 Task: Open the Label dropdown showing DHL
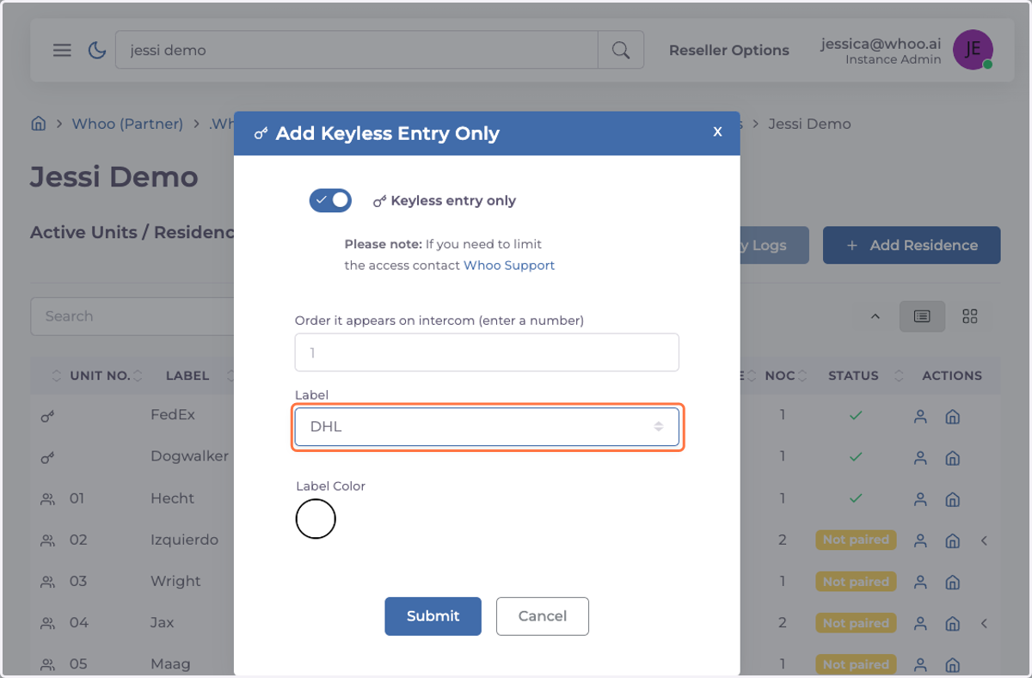[487, 426]
